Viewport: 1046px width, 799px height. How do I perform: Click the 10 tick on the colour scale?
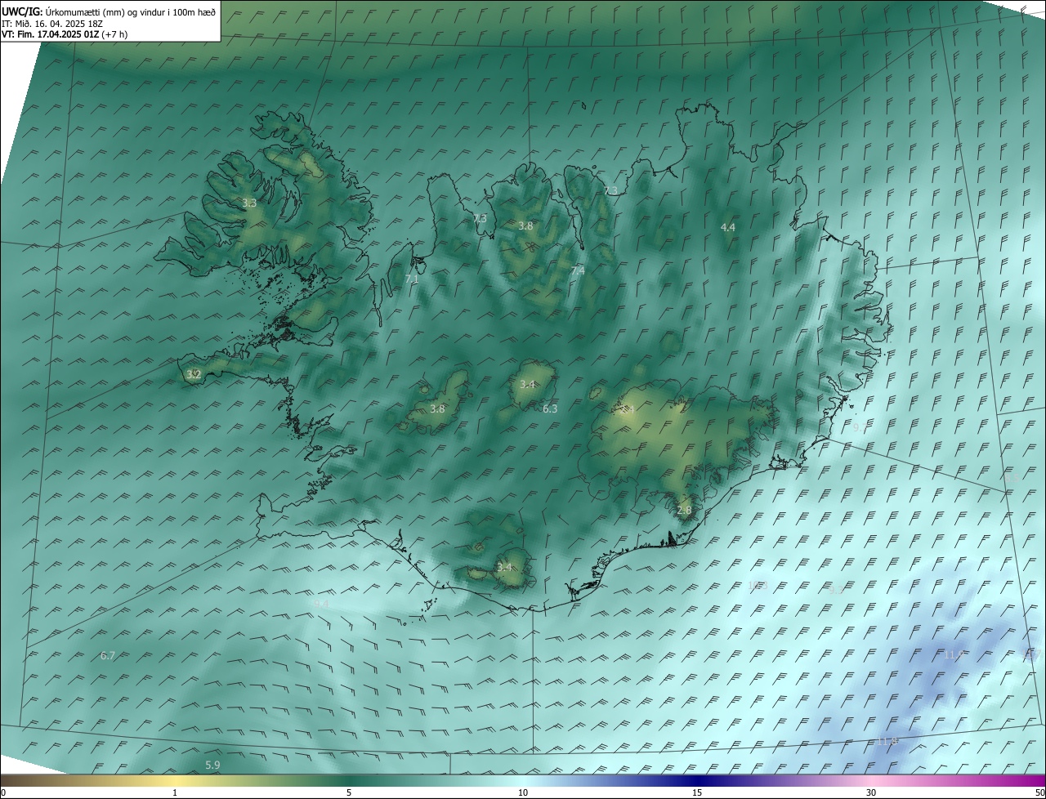tap(523, 793)
